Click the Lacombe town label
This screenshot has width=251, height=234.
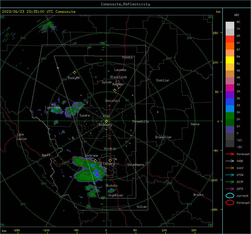coord(120,70)
